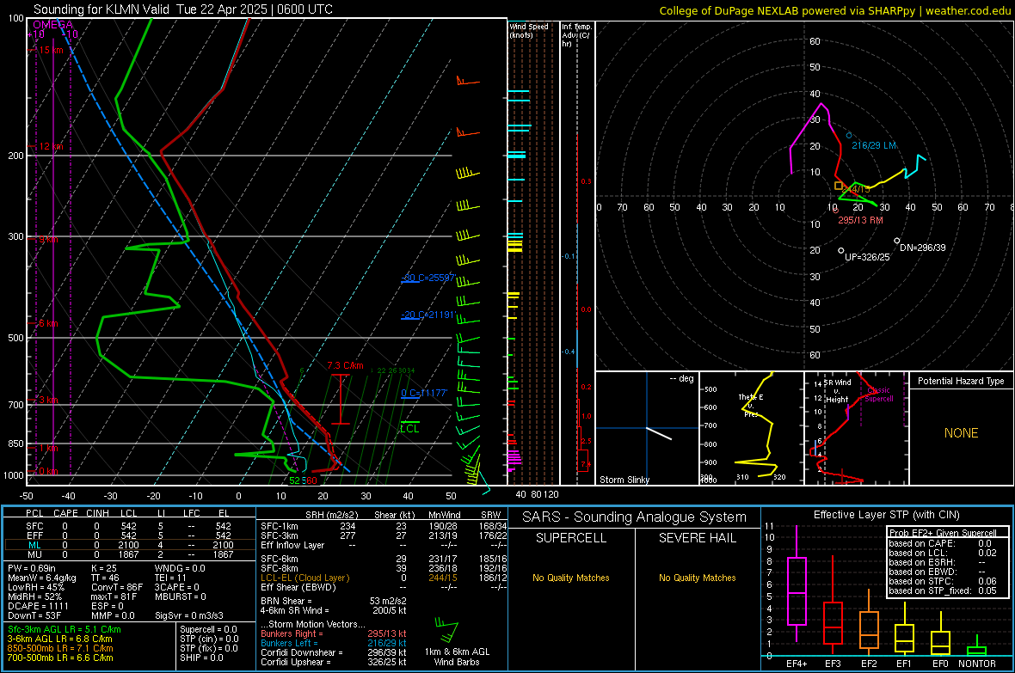Click the Effective Layer STP (with CIN) title

886,515
